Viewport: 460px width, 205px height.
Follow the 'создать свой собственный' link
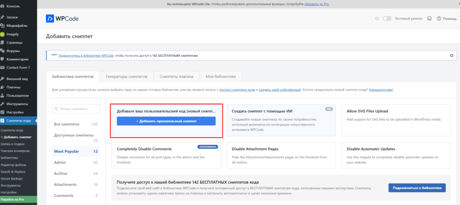[x=279, y=90]
